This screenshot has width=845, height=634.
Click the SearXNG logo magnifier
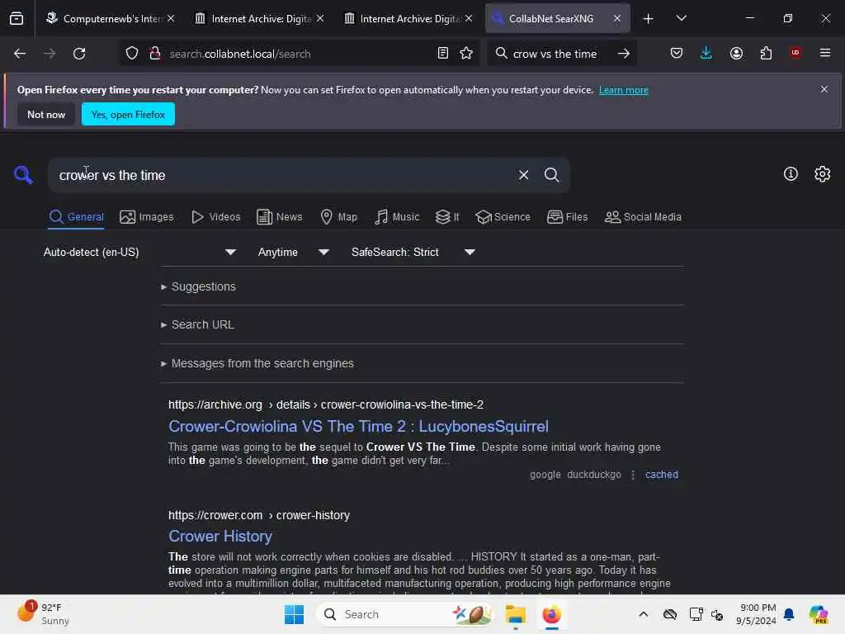[x=23, y=175]
